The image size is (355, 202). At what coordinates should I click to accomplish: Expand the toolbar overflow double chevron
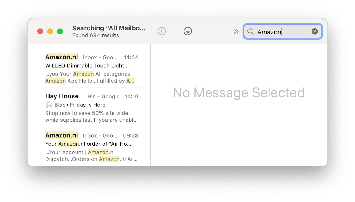pos(236,32)
